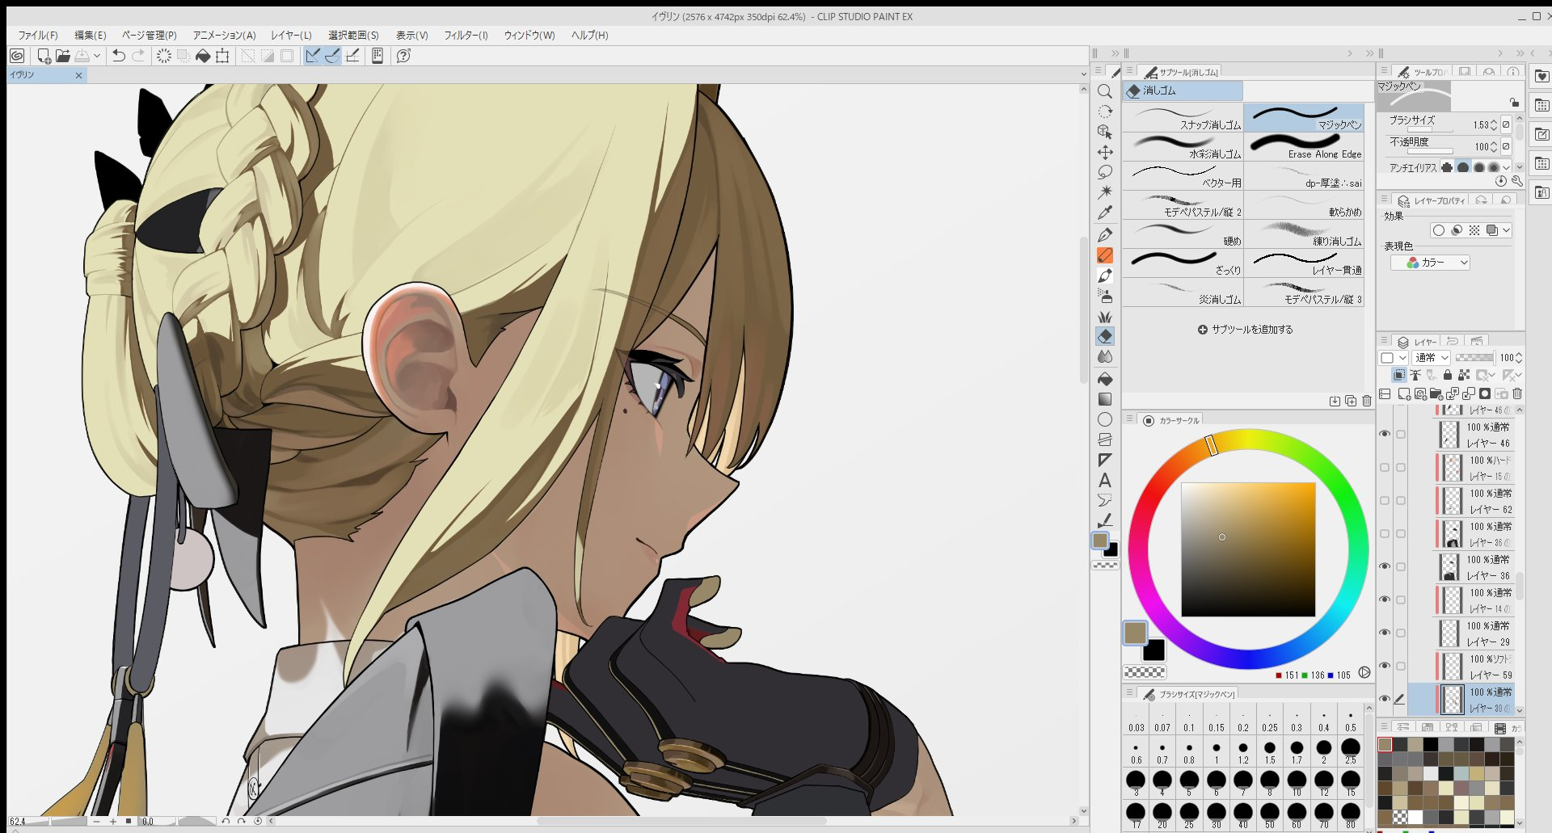Select the Zoom magnifier tool
1552x833 pixels.
[x=1105, y=91]
